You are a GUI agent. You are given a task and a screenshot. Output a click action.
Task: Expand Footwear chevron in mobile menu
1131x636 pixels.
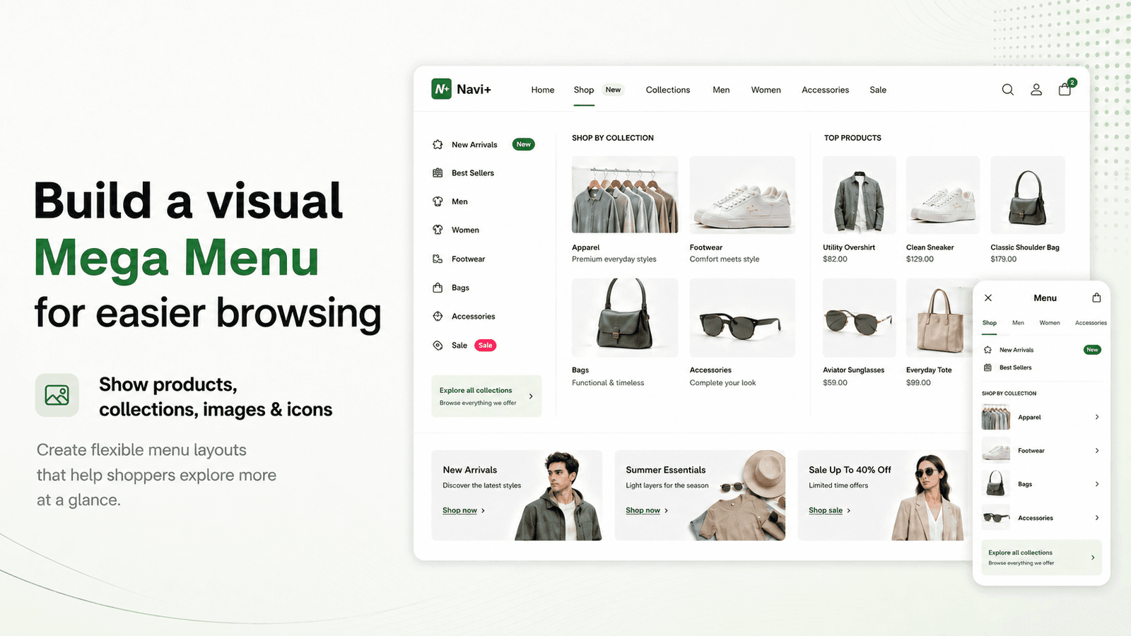pyautogui.click(x=1097, y=451)
